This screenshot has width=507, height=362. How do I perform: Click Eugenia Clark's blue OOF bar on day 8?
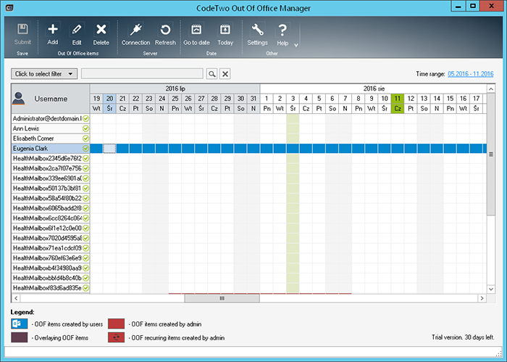pos(359,149)
